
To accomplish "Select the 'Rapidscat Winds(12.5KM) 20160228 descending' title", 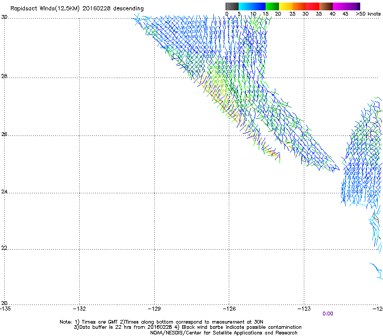I will click(77, 9).
